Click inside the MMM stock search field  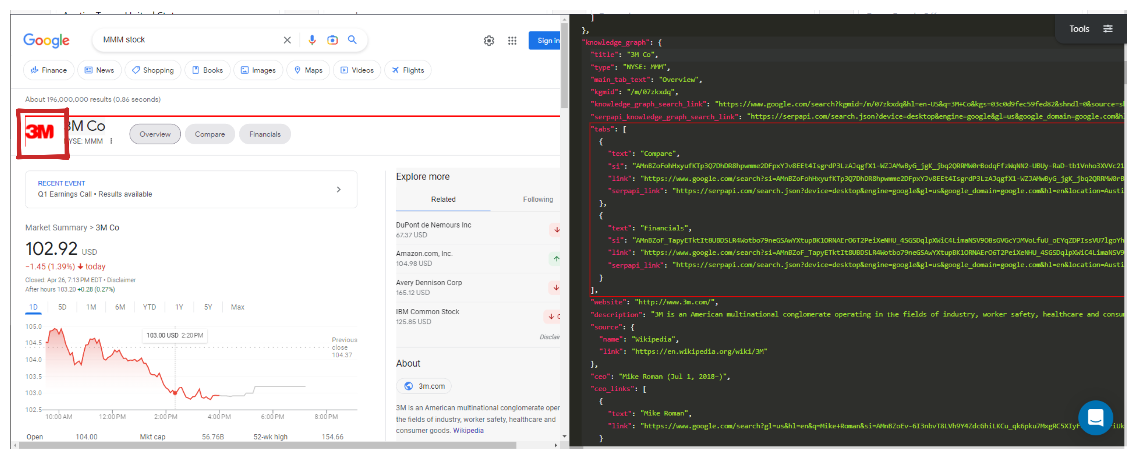(190, 40)
